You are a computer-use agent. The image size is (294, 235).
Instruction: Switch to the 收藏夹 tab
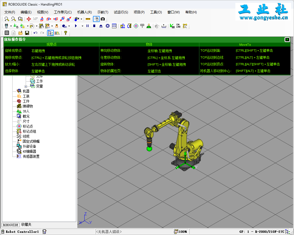tap(26, 224)
